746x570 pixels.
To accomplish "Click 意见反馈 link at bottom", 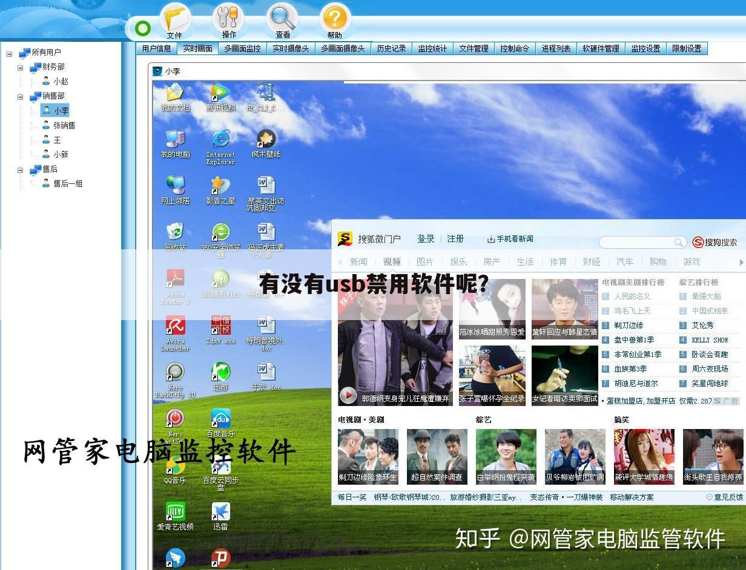I will [724, 497].
